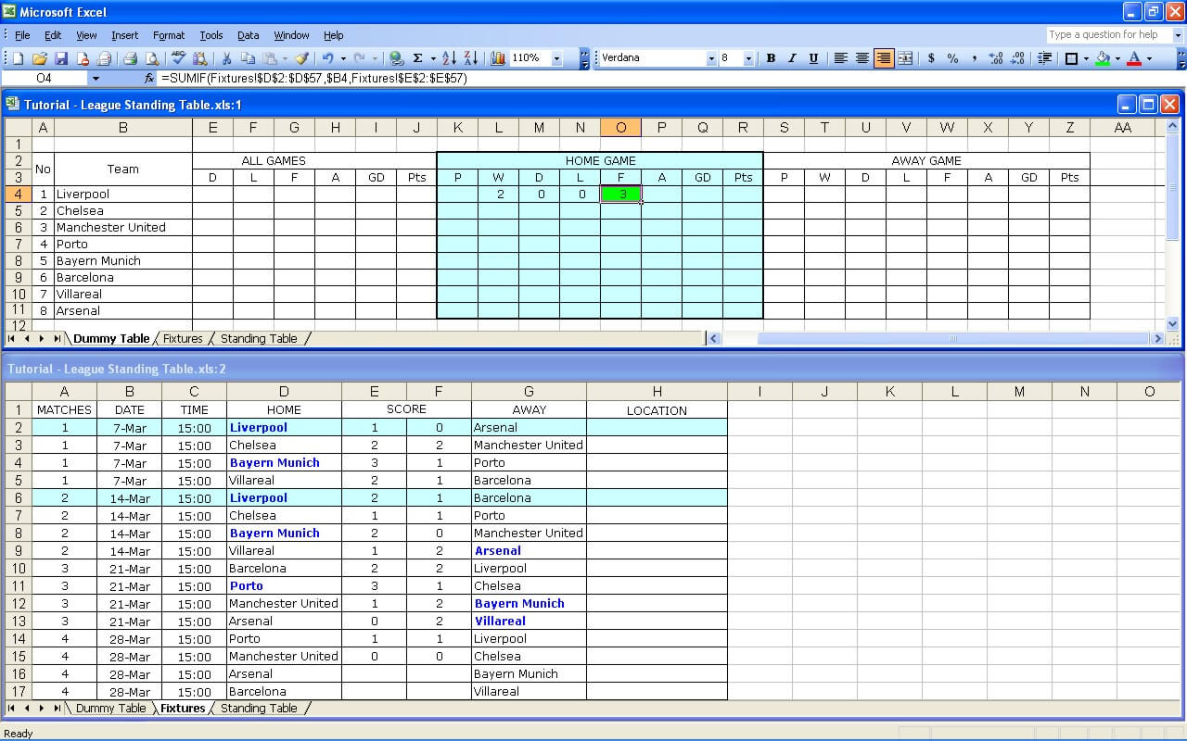Click the Insert Function fx icon
Screen dimensions: 1187x741
149,79
